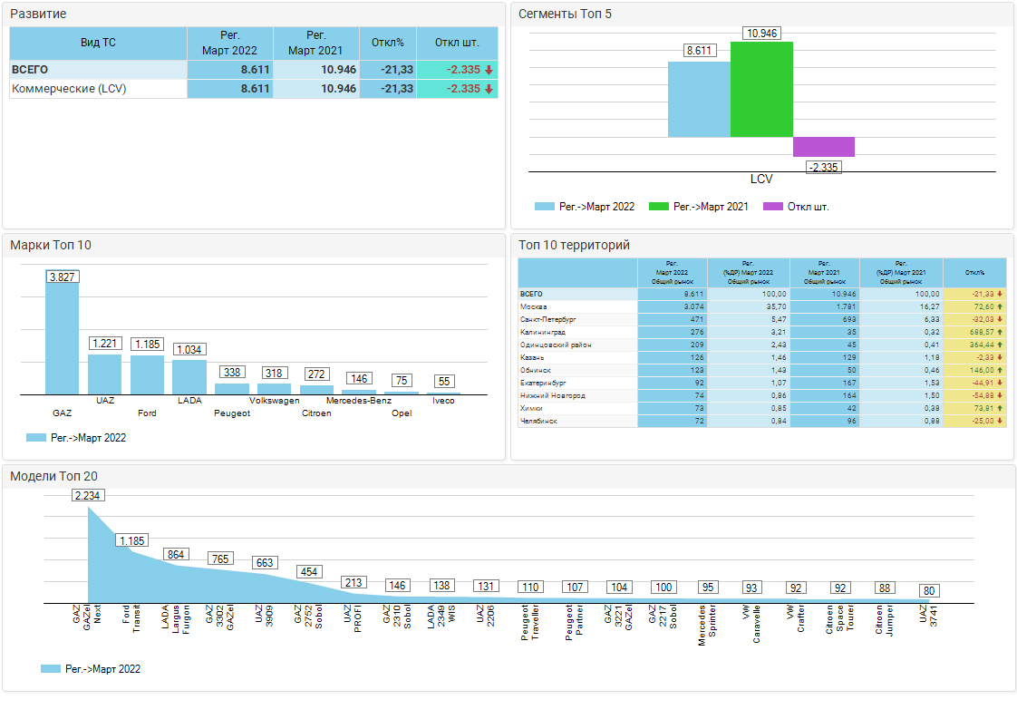The image size is (1017, 719).
Task: Click the green up arrow in Калининград row
Action: pos(999,333)
